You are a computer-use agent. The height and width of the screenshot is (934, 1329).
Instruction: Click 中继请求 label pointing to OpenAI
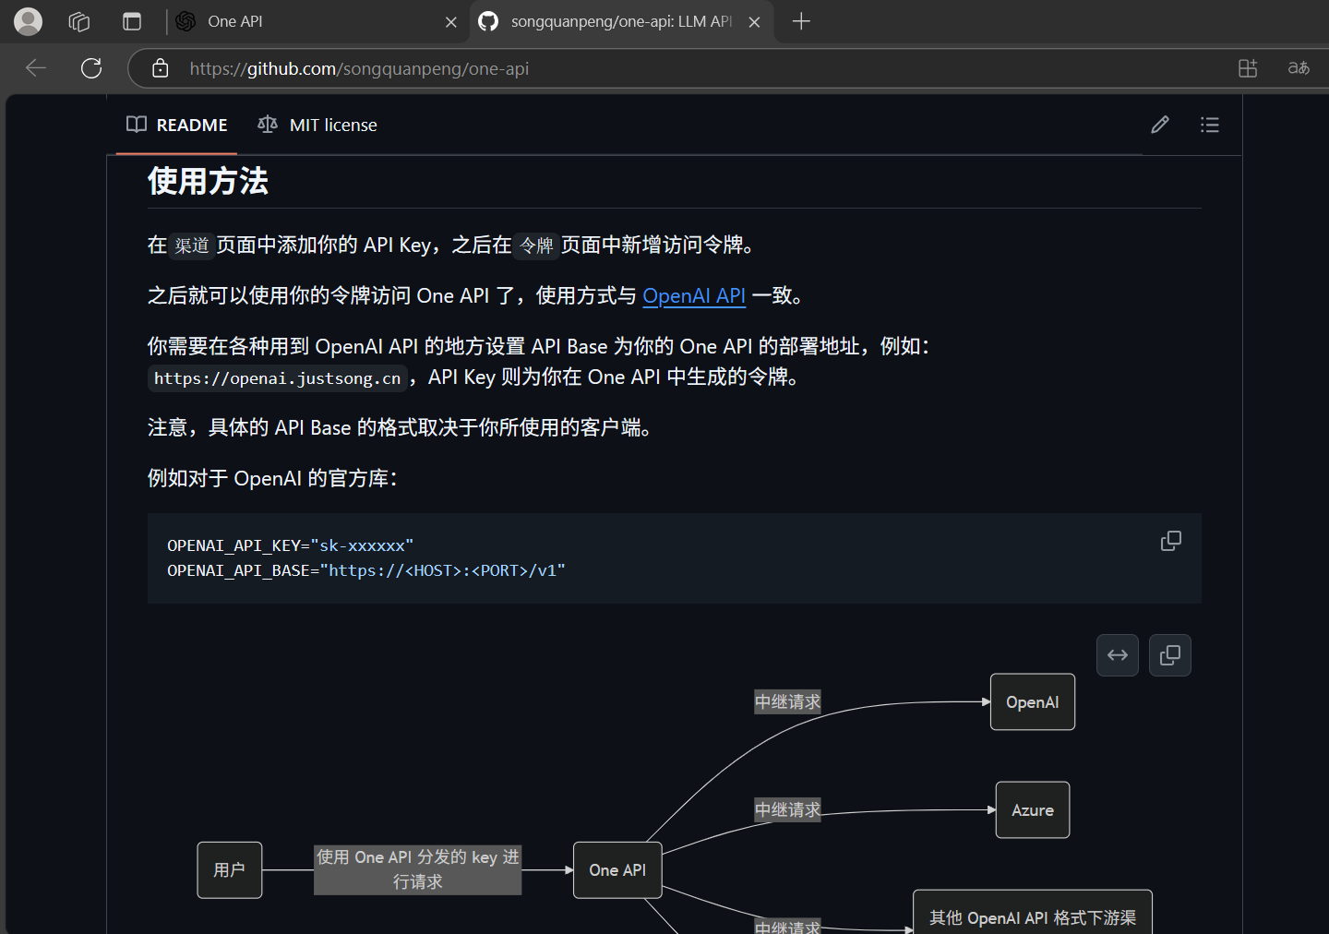787,702
